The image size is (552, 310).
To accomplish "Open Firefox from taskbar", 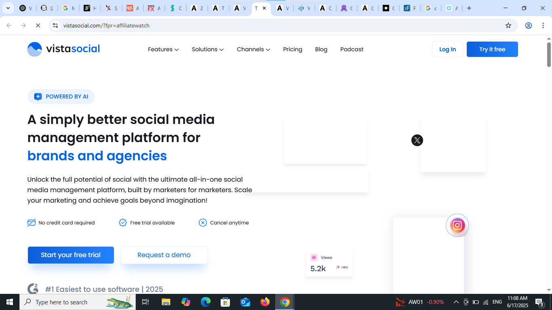I will coord(265,302).
